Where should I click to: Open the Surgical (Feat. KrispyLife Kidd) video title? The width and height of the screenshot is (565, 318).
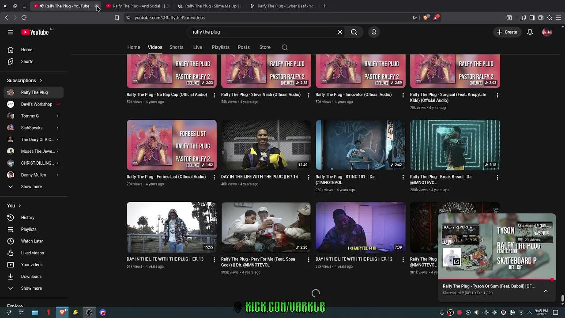(x=448, y=98)
